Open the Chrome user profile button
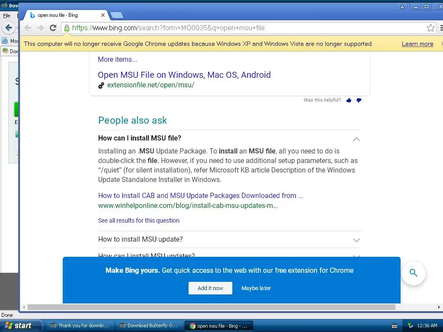The height and width of the screenshot is (332, 443). [402, 6]
